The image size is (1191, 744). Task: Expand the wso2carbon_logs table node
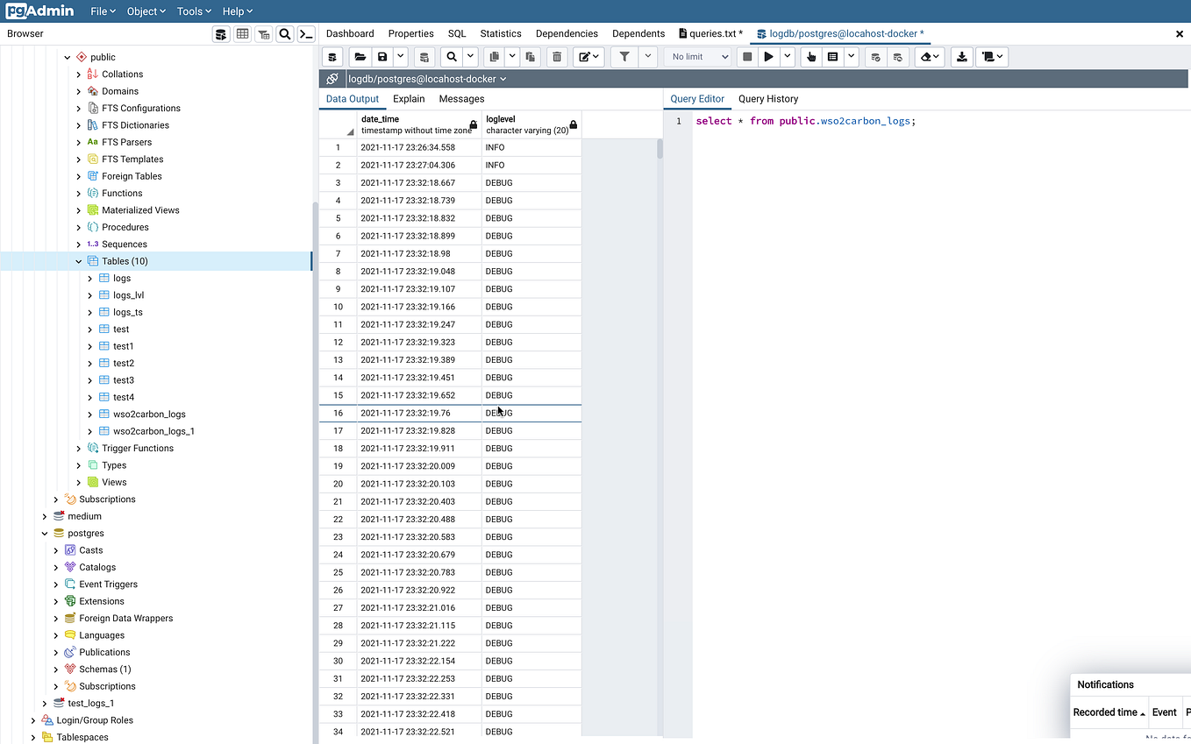click(x=89, y=414)
